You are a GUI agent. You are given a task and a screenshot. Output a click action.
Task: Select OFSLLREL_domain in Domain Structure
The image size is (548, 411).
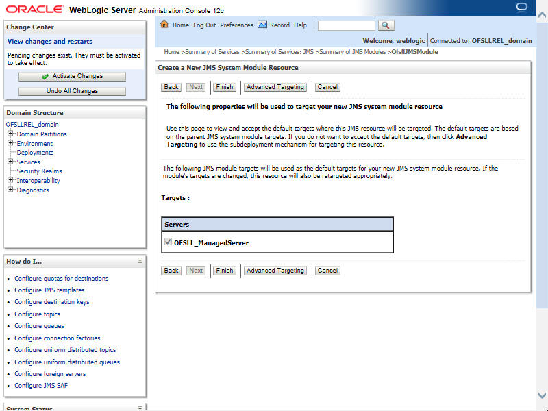32,125
